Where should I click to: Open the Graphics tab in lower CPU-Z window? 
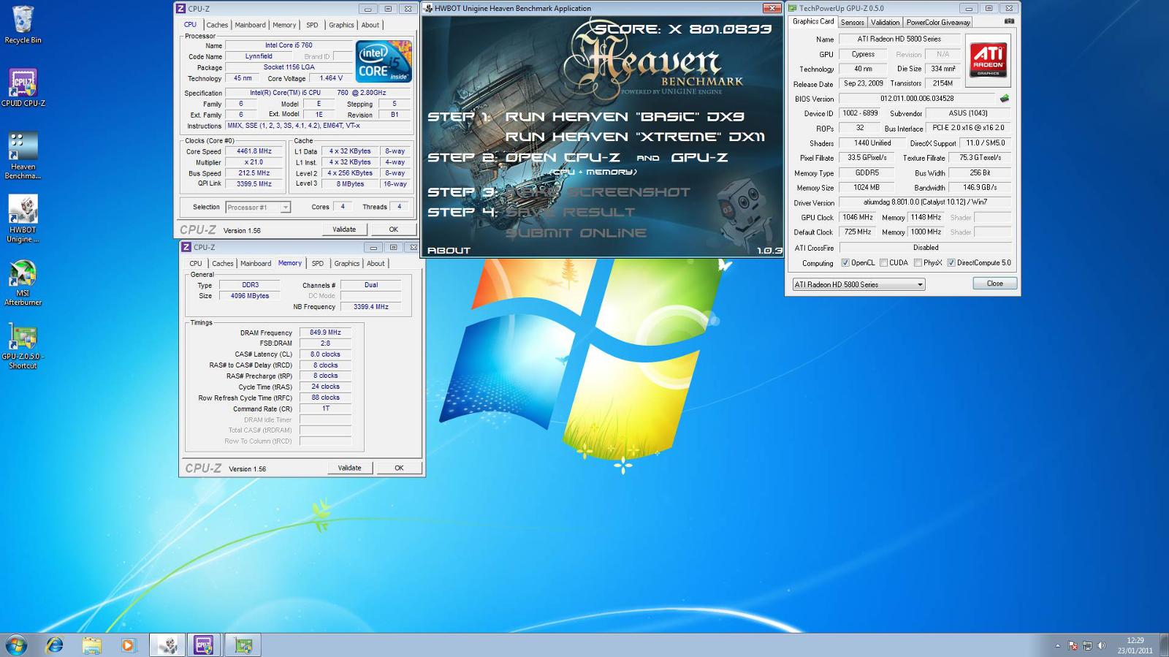coord(346,264)
